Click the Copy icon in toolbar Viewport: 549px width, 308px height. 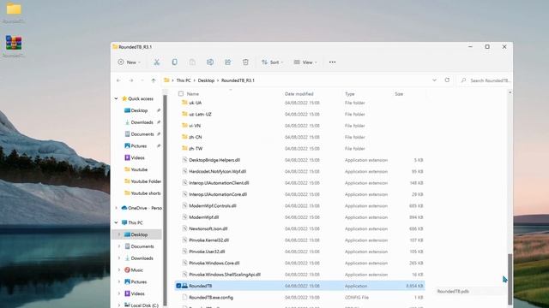174,62
